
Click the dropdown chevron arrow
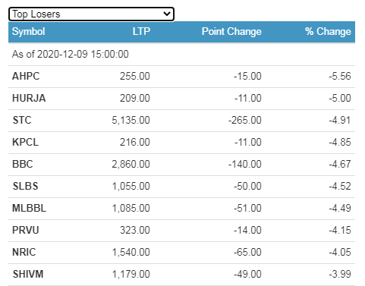pyautogui.click(x=167, y=14)
